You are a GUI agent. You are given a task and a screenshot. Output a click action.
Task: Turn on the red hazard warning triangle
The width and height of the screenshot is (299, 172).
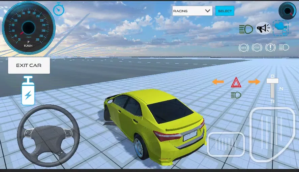click(x=236, y=82)
